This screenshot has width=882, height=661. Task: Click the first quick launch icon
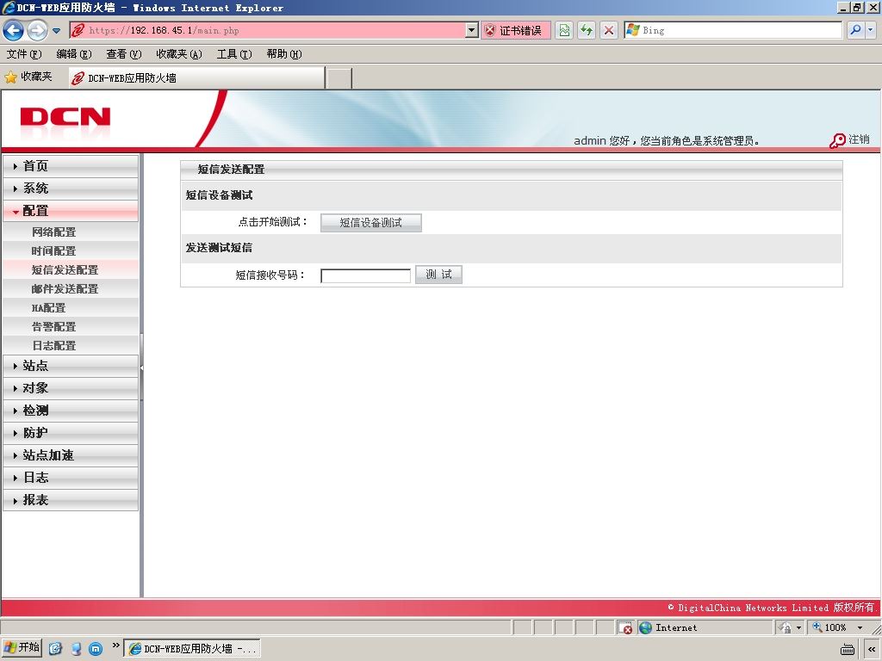(55, 649)
